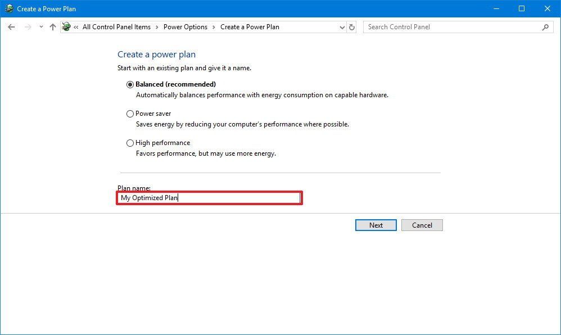The image size is (561, 335).
Task: Click the forward navigation arrow
Action: point(27,26)
